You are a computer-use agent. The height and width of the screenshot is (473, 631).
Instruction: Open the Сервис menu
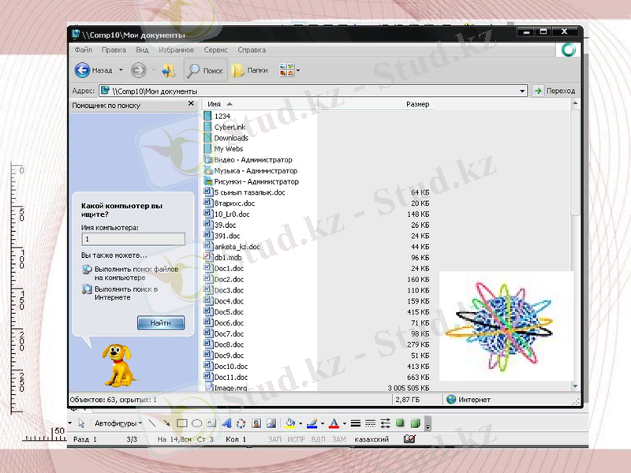(x=215, y=49)
